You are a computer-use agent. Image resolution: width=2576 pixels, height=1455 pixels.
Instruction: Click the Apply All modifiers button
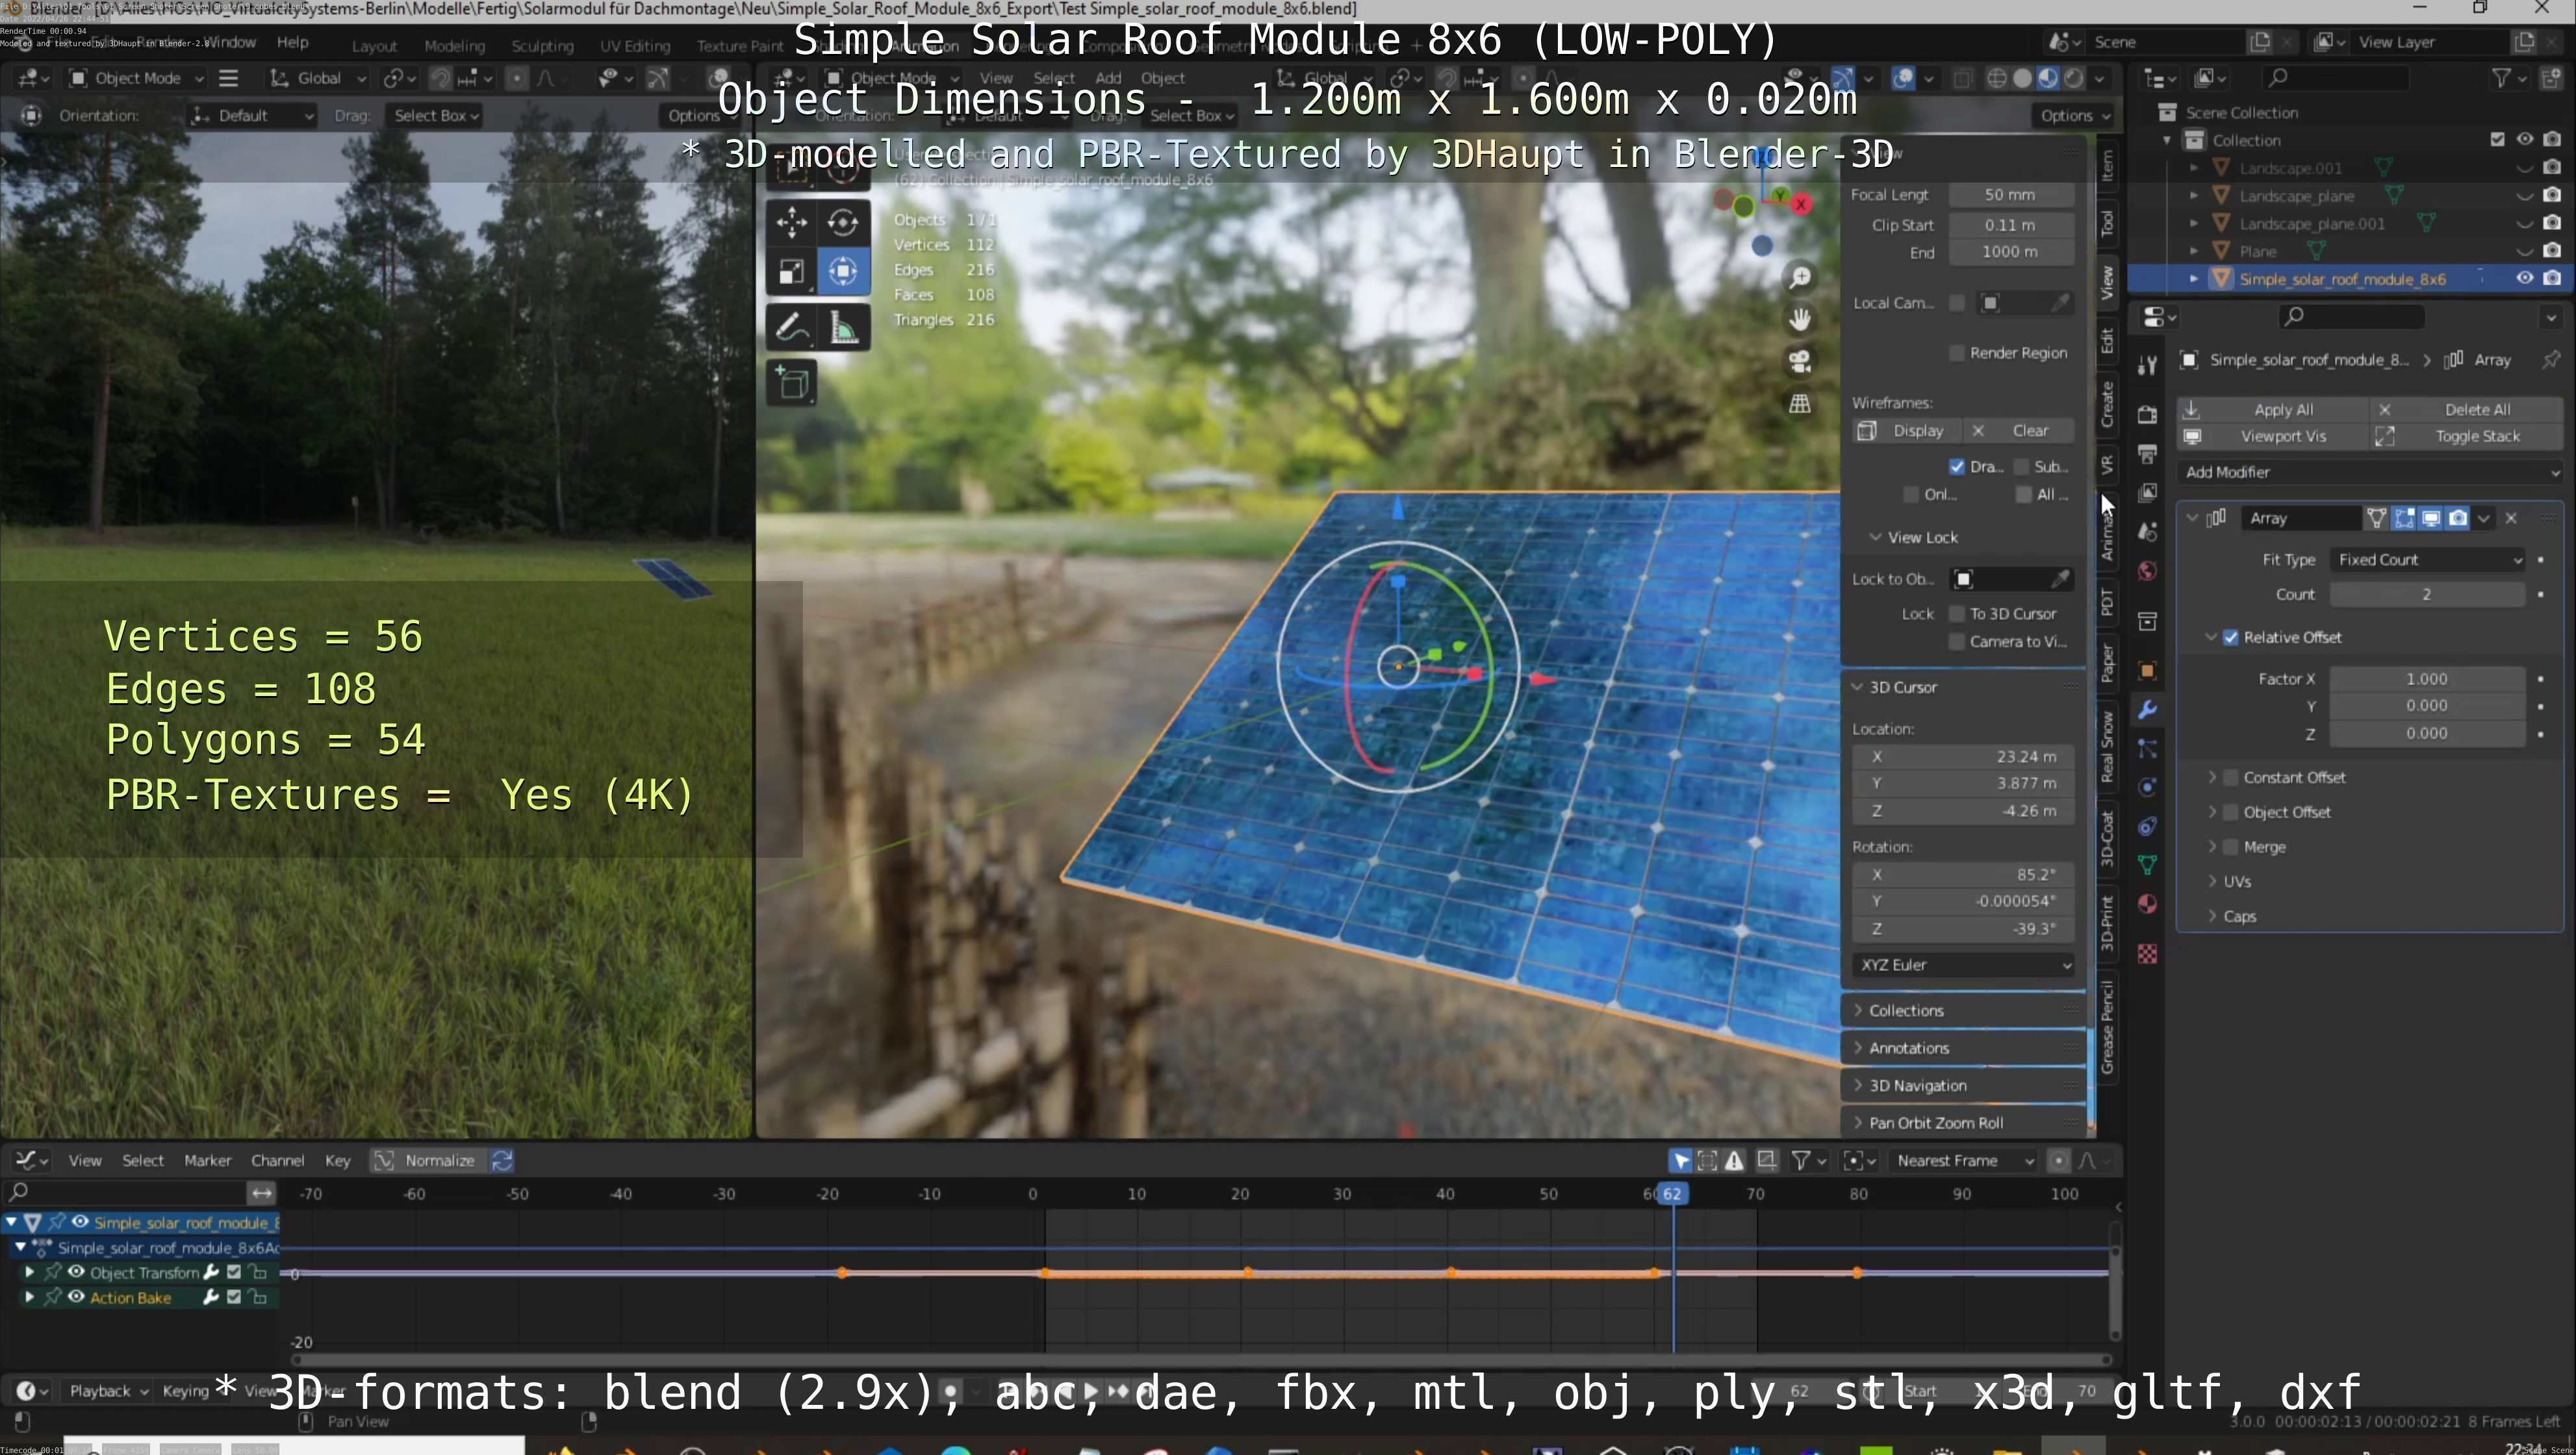click(2282, 409)
